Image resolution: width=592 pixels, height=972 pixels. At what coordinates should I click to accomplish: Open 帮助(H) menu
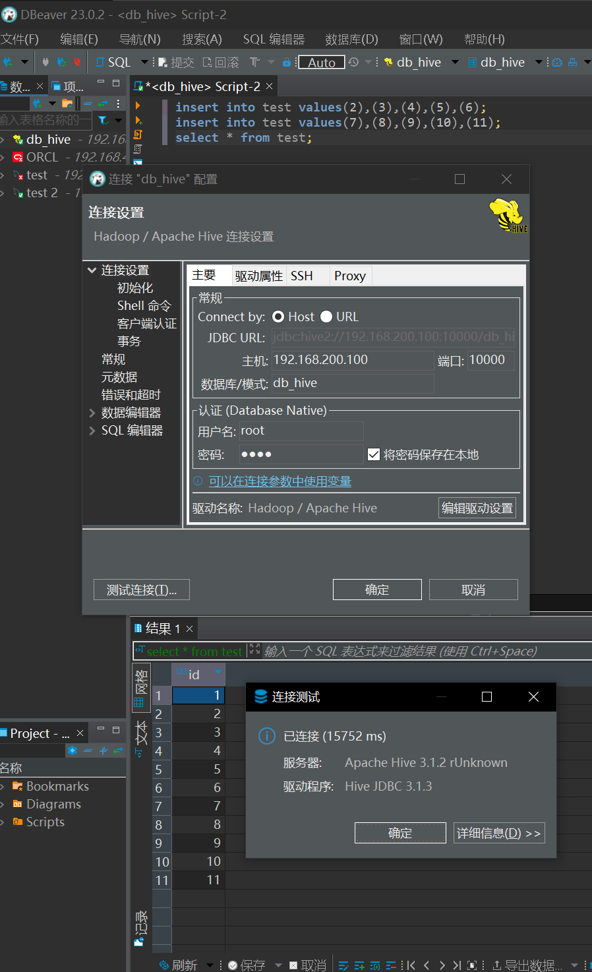click(485, 39)
